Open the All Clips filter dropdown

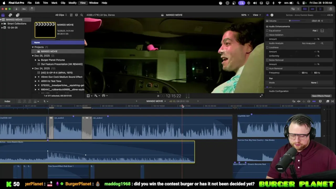61,15
